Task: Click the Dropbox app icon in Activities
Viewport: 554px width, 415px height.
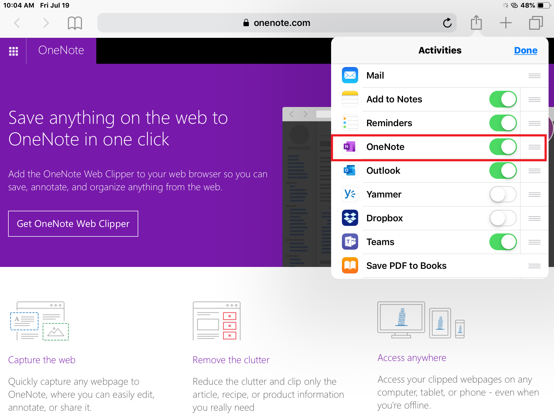Action: pos(350,218)
